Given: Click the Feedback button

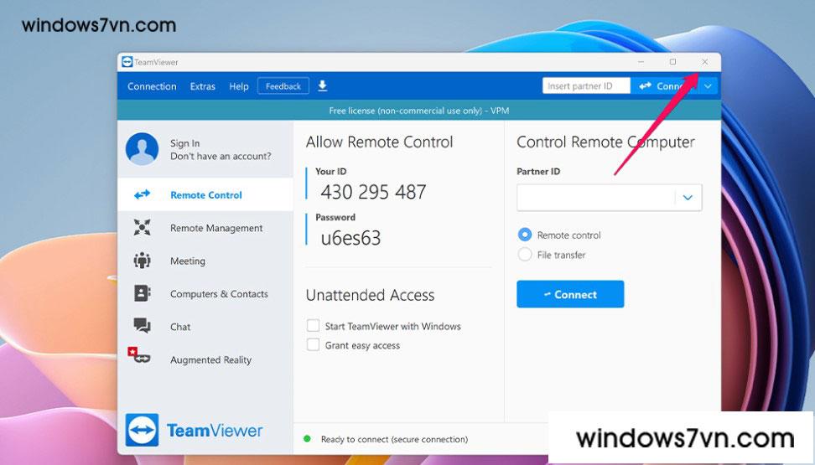Looking at the screenshot, I should coord(283,86).
